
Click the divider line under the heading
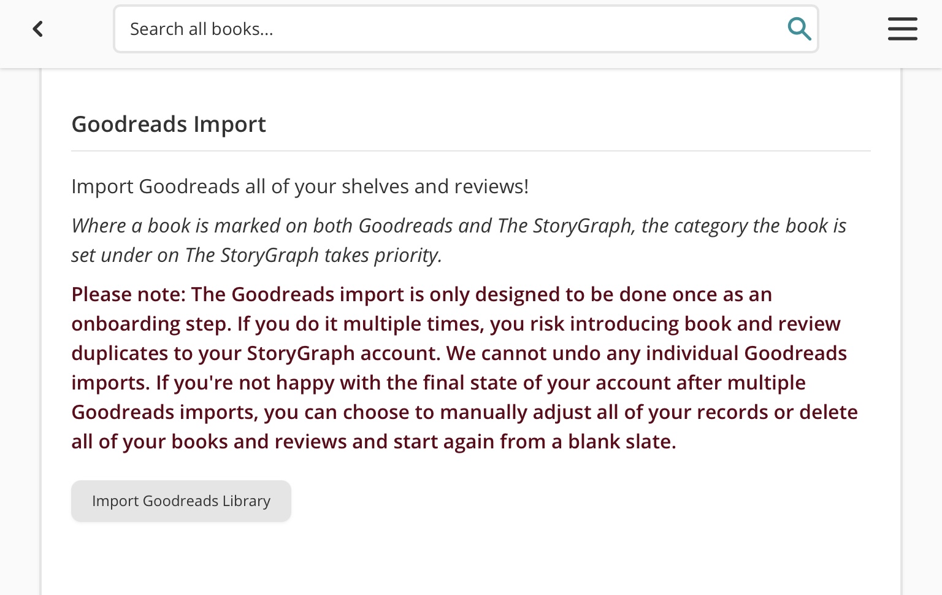[470, 151]
